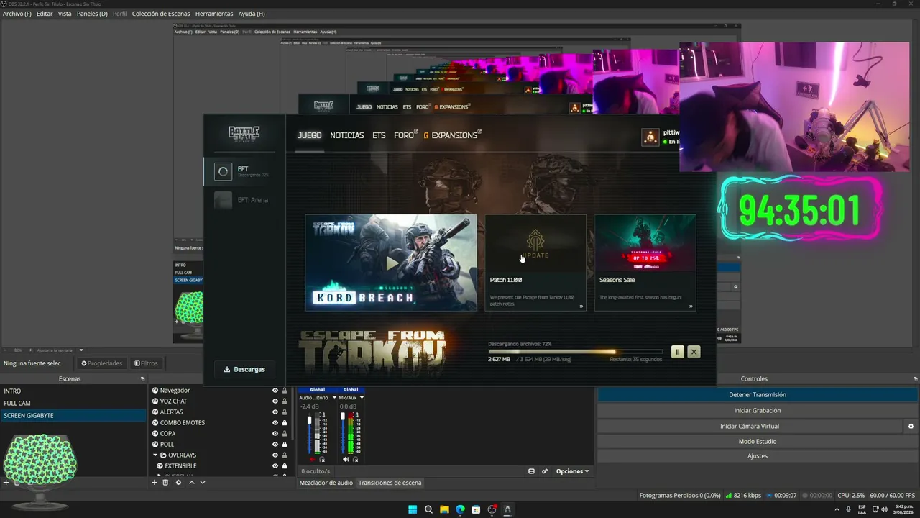Play the Kord Breach trailer thumbnail
This screenshot has width=920, height=518.
[391, 263]
